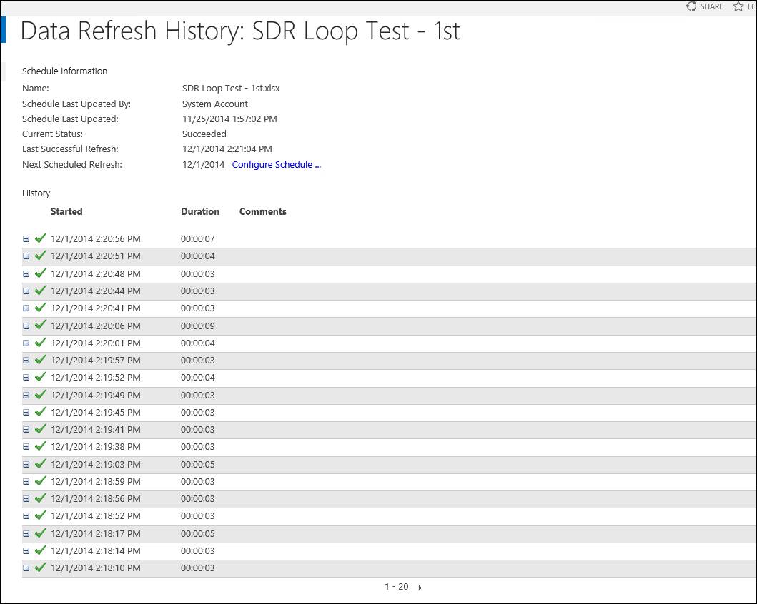Expand the 2:20:06 PM refresh entry
The image size is (757, 604).
pyautogui.click(x=26, y=326)
